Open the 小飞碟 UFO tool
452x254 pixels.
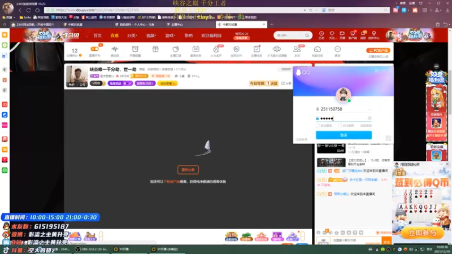277,51
